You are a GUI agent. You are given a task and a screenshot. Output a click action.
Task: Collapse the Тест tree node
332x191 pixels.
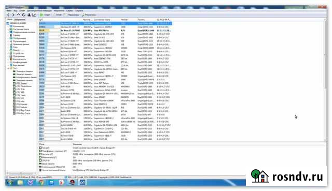(8, 68)
